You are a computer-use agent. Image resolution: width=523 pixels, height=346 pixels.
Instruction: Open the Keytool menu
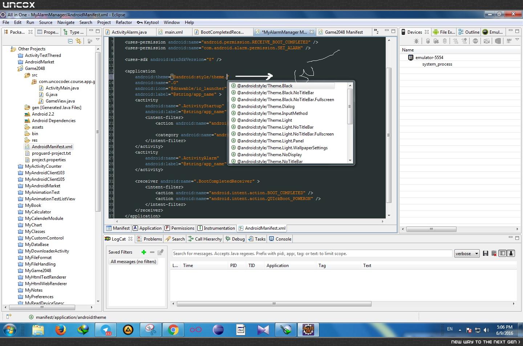point(148,22)
